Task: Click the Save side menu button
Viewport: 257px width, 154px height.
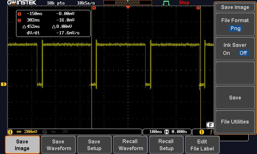Action: click(x=235, y=98)
